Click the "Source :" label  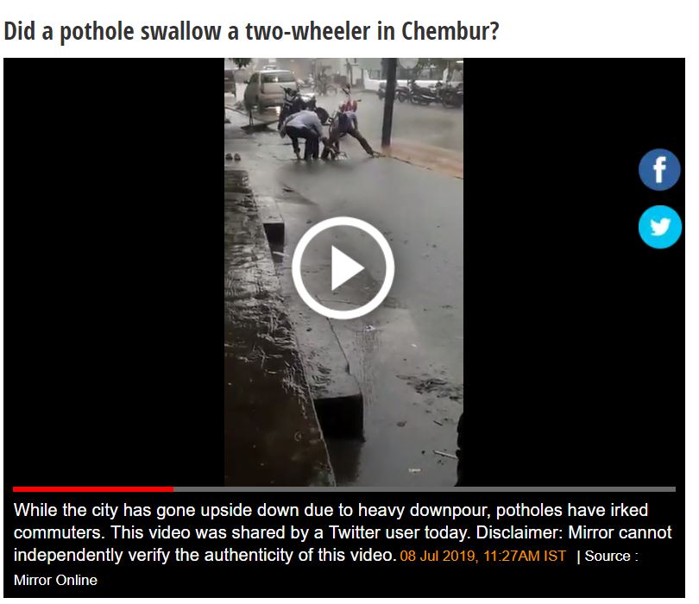[611, 556]
